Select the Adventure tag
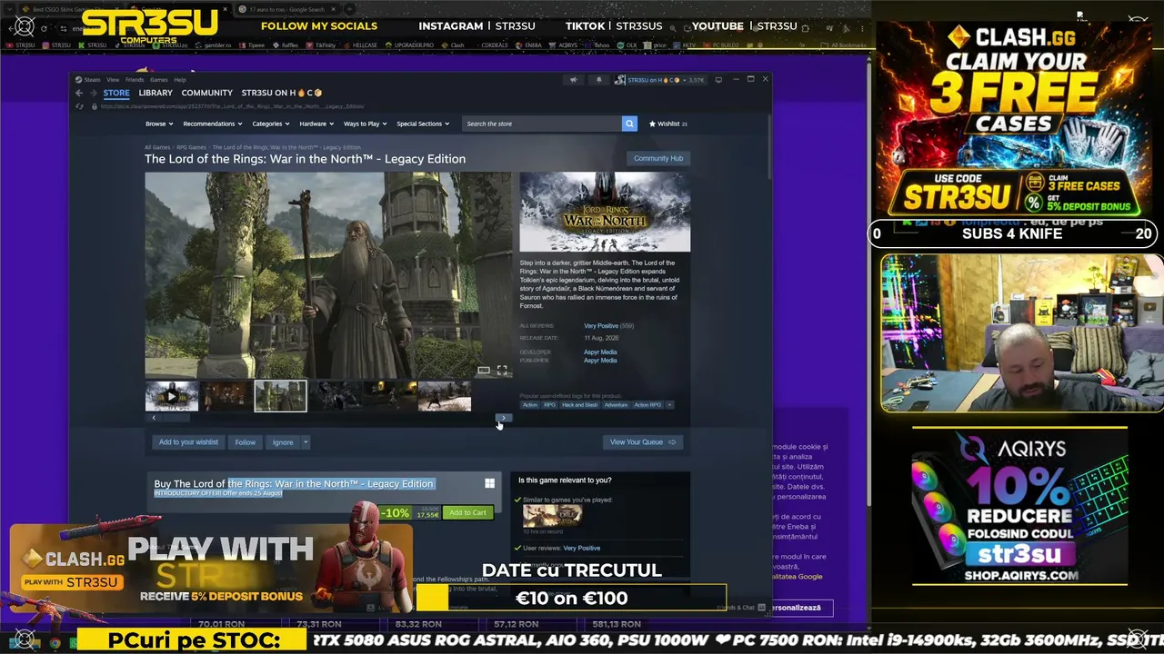The width and height of the screenshot is (1164, 654). pyautogui.click(x=616, y=405)
